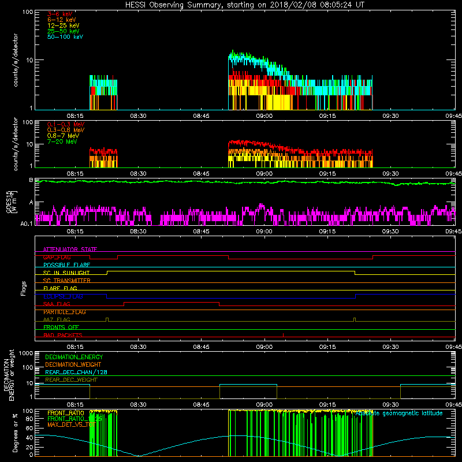Image resolution: width=462 pixels, height=462 pixels.
Task: Click the 09:15 tick label under top panel
Action: point(327,116)
